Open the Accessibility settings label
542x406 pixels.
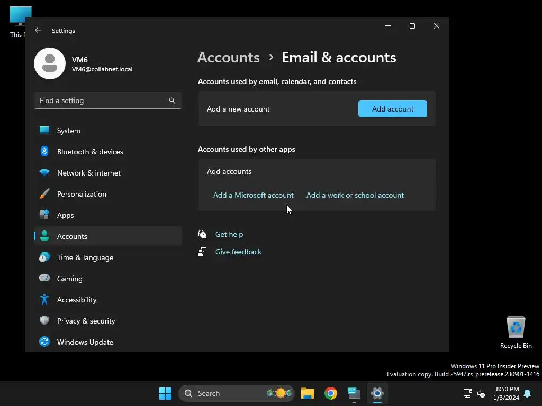[x=77, y=300]
